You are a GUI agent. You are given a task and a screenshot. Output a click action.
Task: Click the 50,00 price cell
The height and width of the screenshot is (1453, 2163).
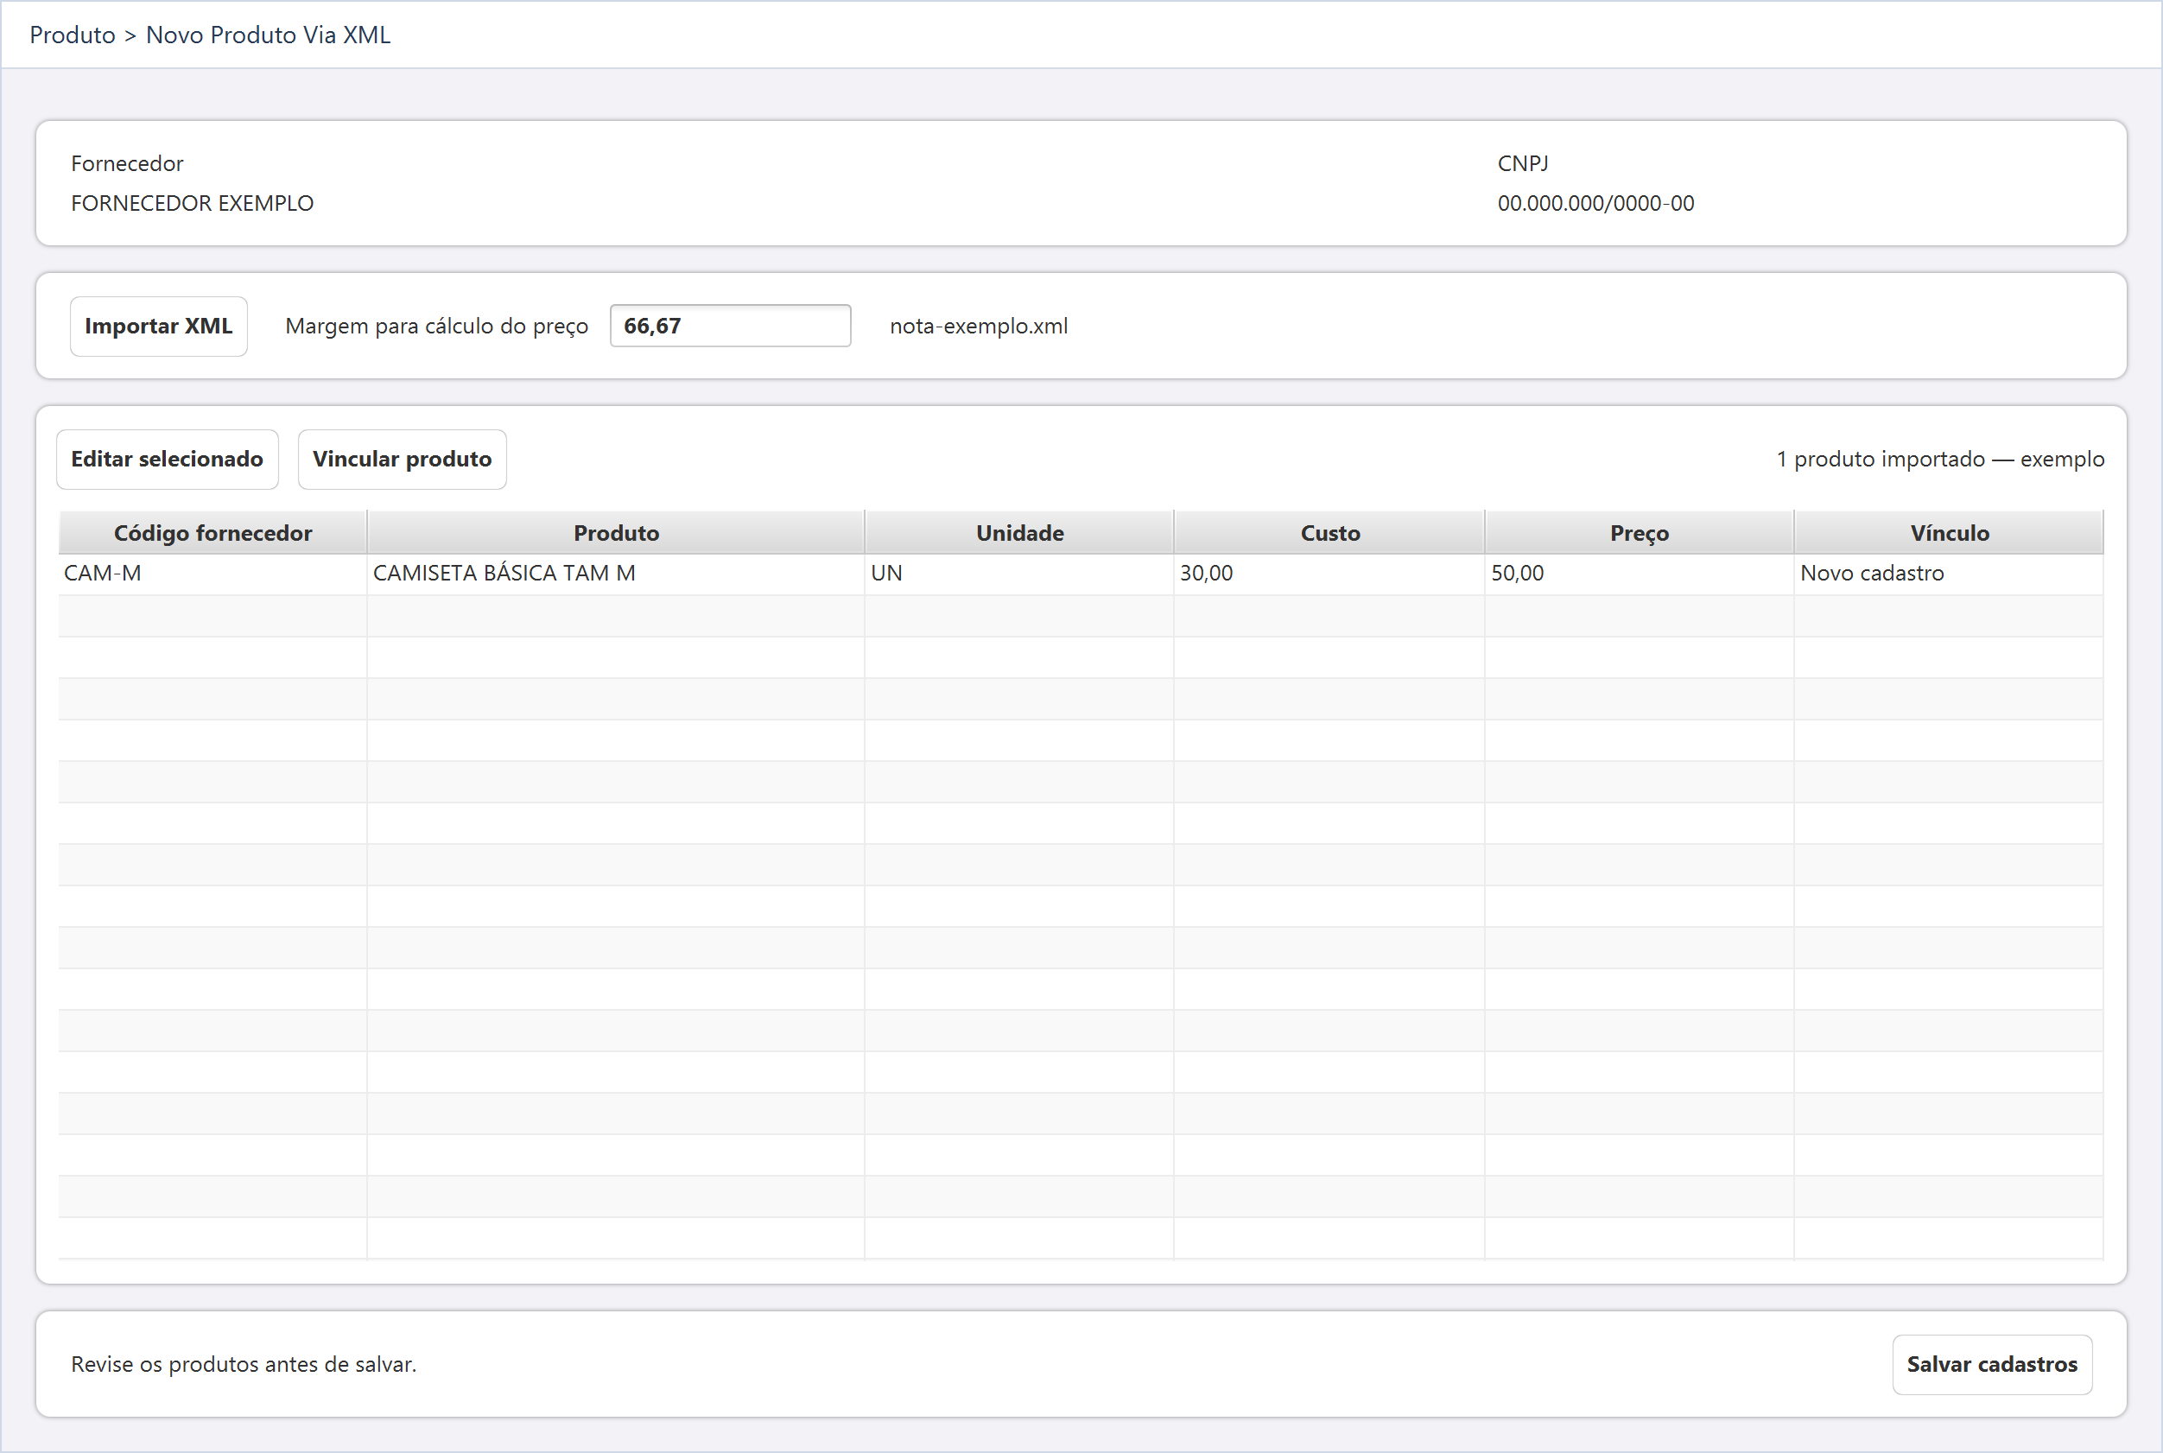click(x=1640, y=574)
